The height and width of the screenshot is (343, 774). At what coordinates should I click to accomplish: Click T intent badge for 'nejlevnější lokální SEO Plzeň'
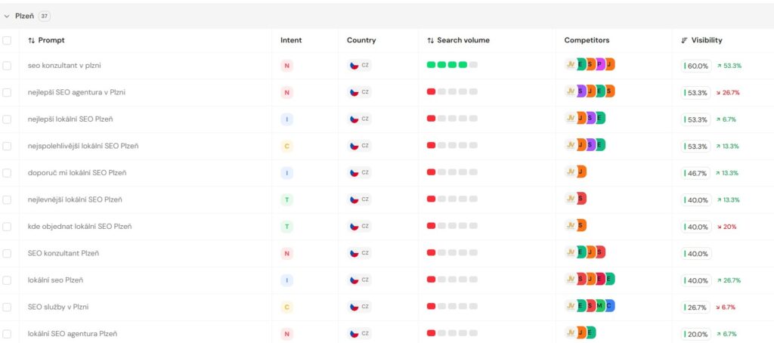tap(286, 200)
